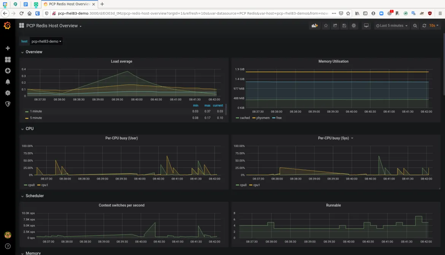
Task: Click the Create plus icon in sidebar
Action: [8, 48]
